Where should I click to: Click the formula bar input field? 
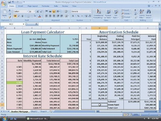click(98, 24)
